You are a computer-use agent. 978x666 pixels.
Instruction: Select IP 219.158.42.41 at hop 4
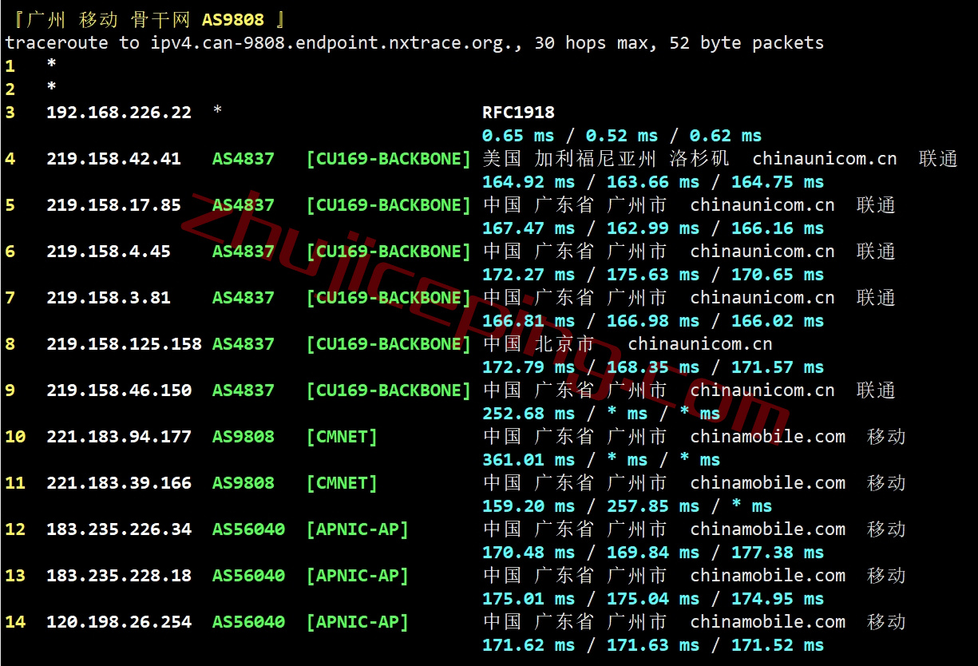pos(113,159)
